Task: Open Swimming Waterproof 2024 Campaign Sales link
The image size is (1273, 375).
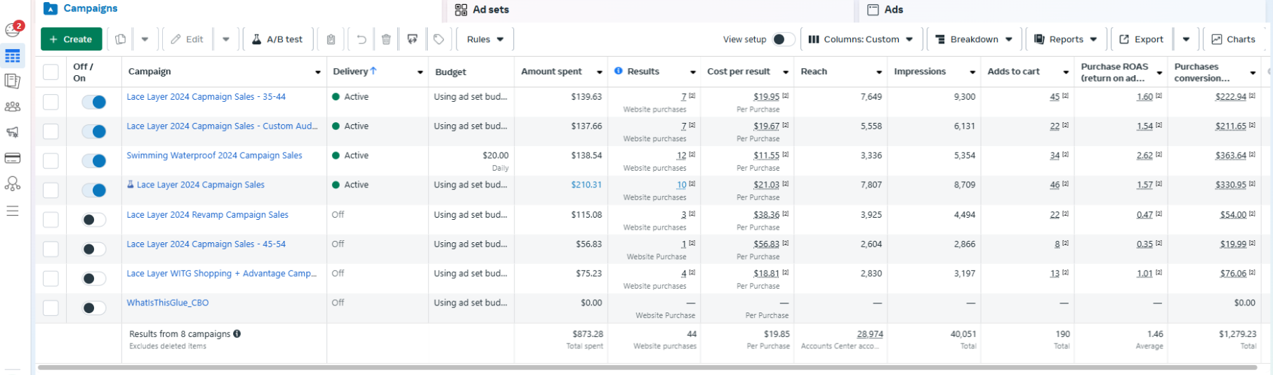Action: pyautogui.click(x=214, y=156)
